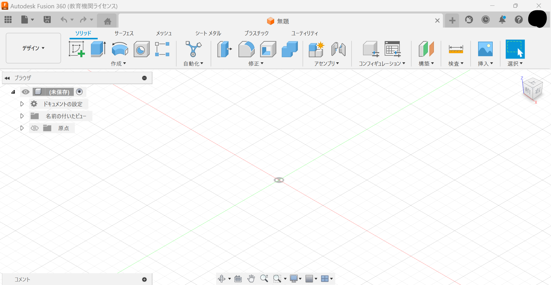Open the デザイン workspace dropdown
The image size is (551, 285).
click(33, 48)
